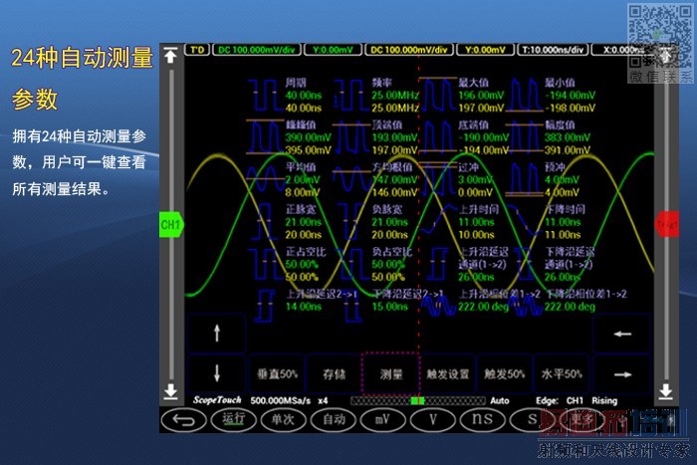697x465 pixels.
Task: Select the positive duty cycle (正占空比) icon
Action: (x=266, y=264)
